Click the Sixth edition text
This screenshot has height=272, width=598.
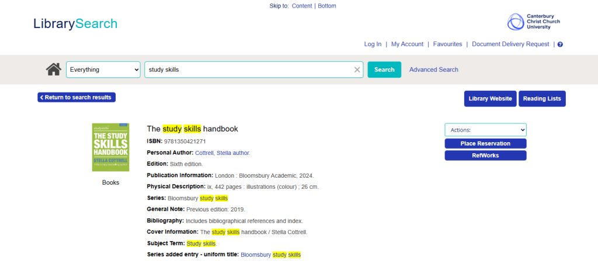(x=186, y=164)
